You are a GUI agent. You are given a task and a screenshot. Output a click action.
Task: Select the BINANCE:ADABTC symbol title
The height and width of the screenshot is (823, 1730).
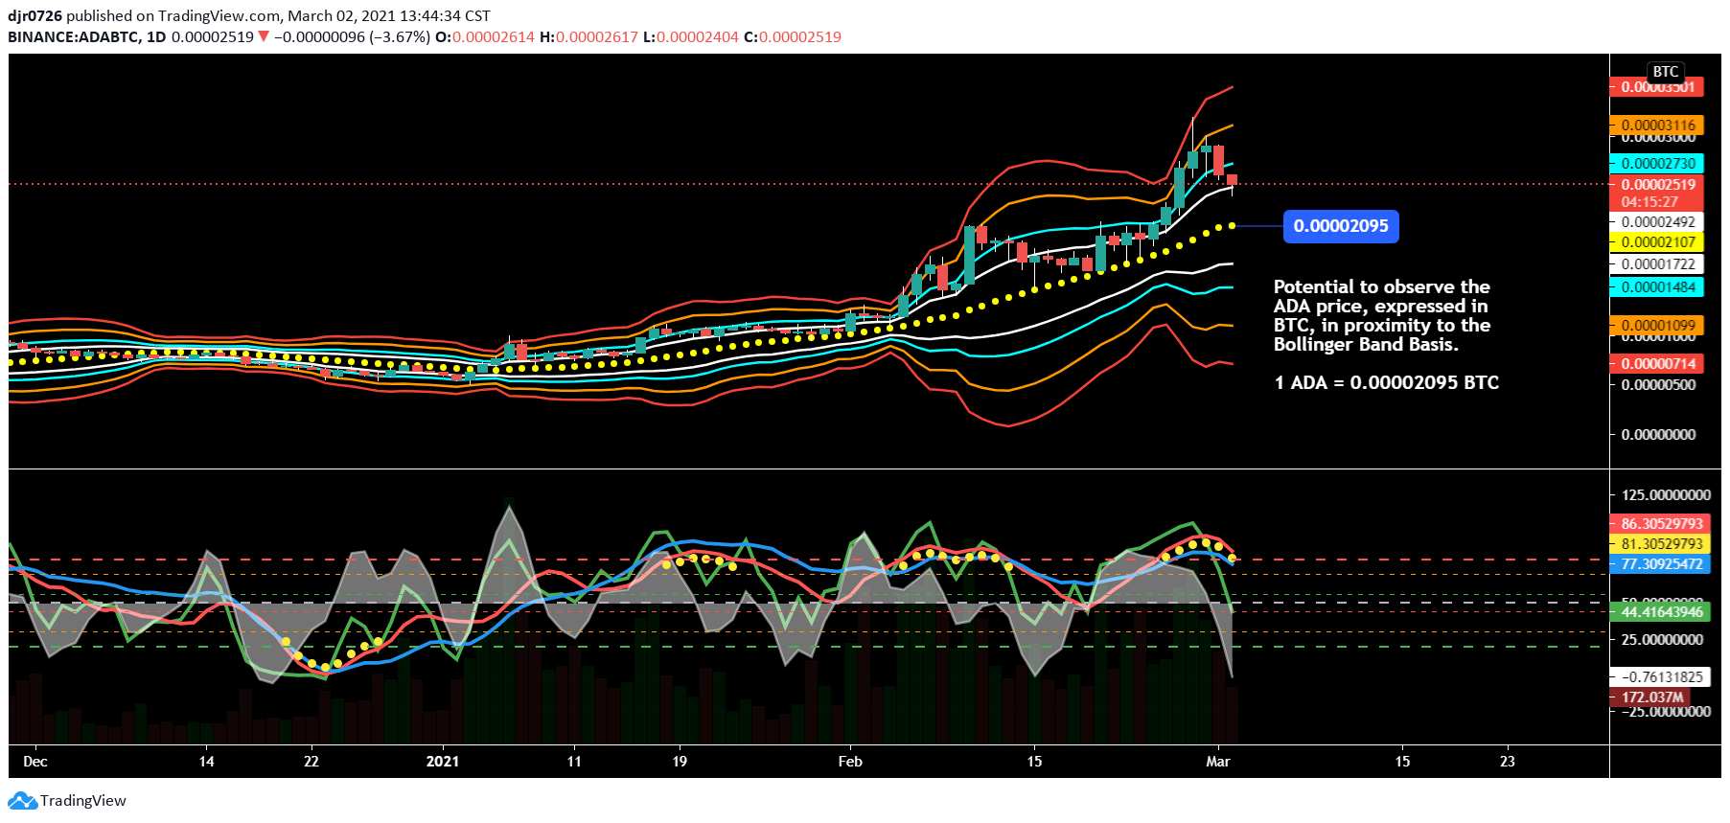click(73, 37)
